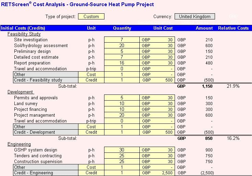Select the Credit - Engineering unit cost cell

pos(157,173)
